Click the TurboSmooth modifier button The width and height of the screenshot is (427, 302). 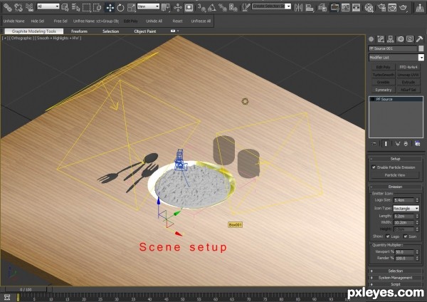(383, 75)
